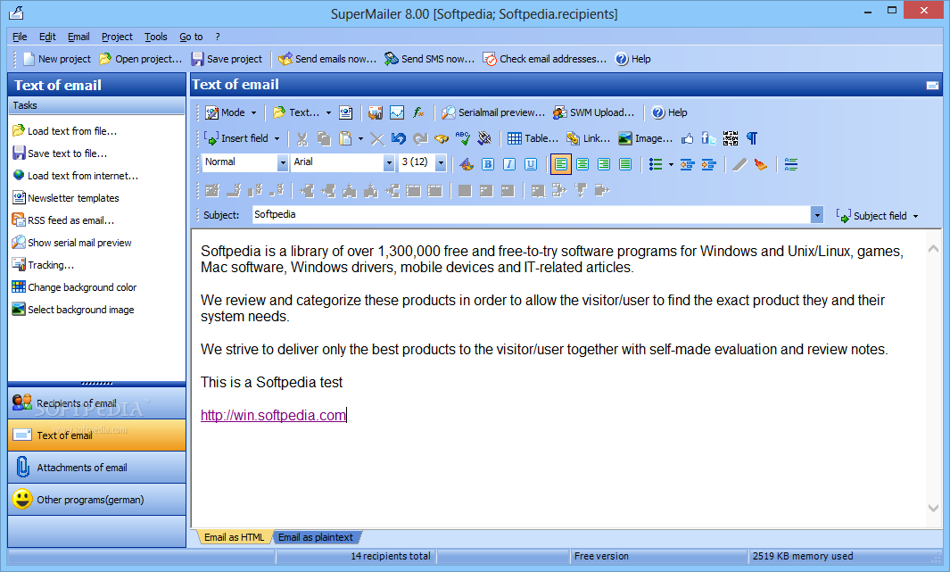Open the File menu
The height and width of the screenshot is (572, 950).
pyautogui.click(x=20, y=37)
